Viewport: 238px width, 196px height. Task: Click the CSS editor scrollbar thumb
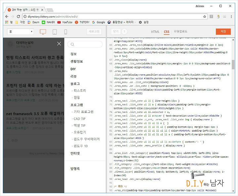[233, 65]
